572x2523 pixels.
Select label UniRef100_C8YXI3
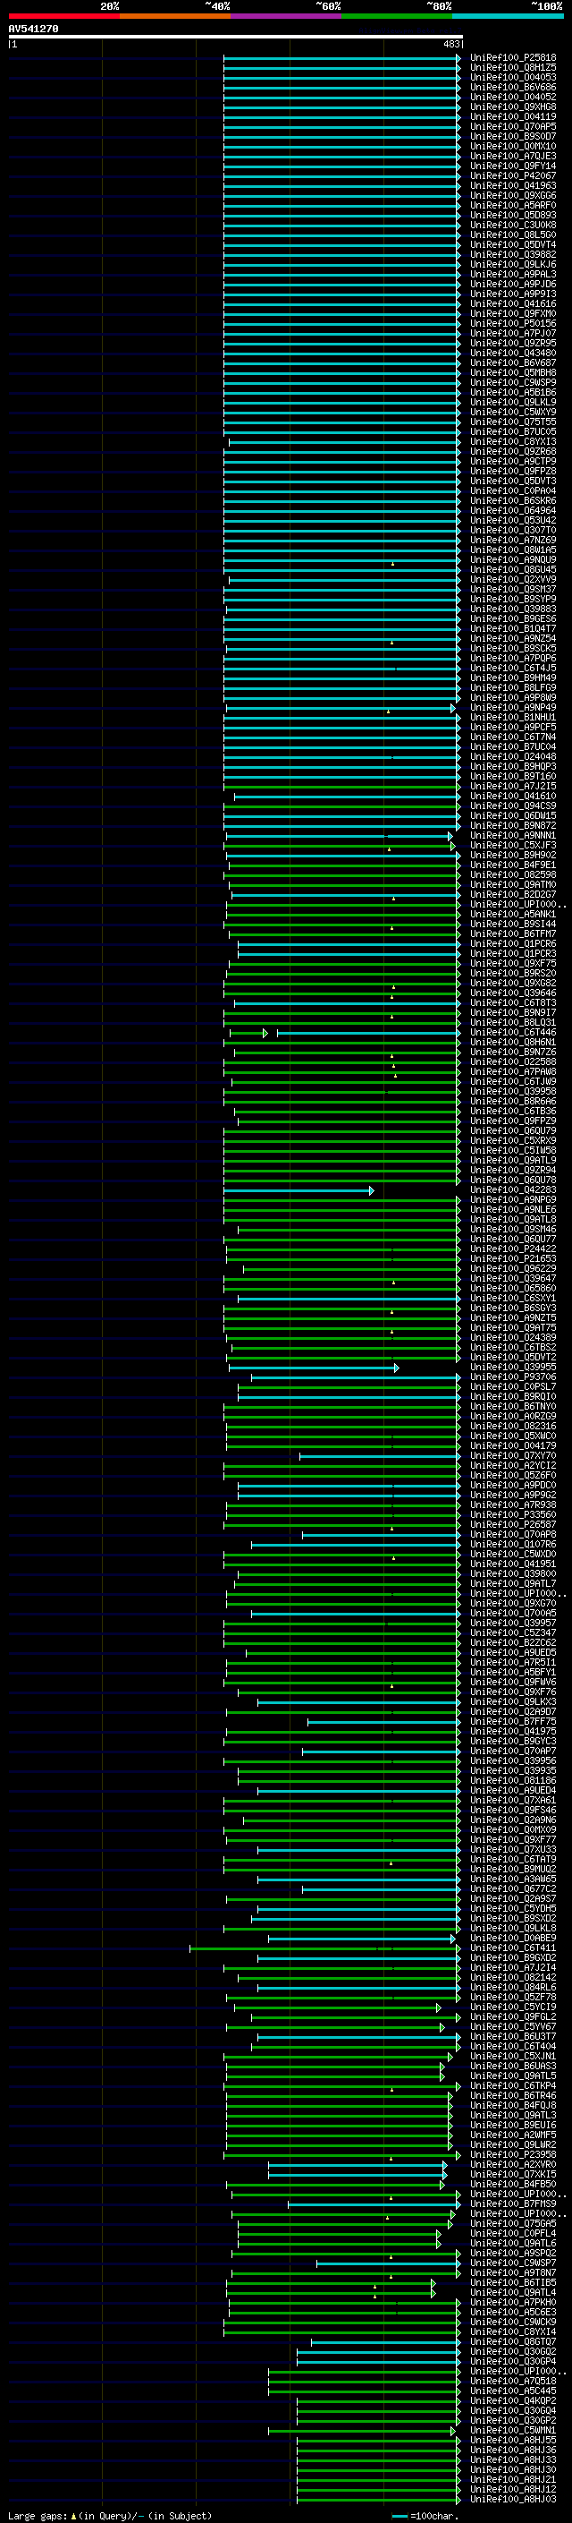click(x=513, y=442)
